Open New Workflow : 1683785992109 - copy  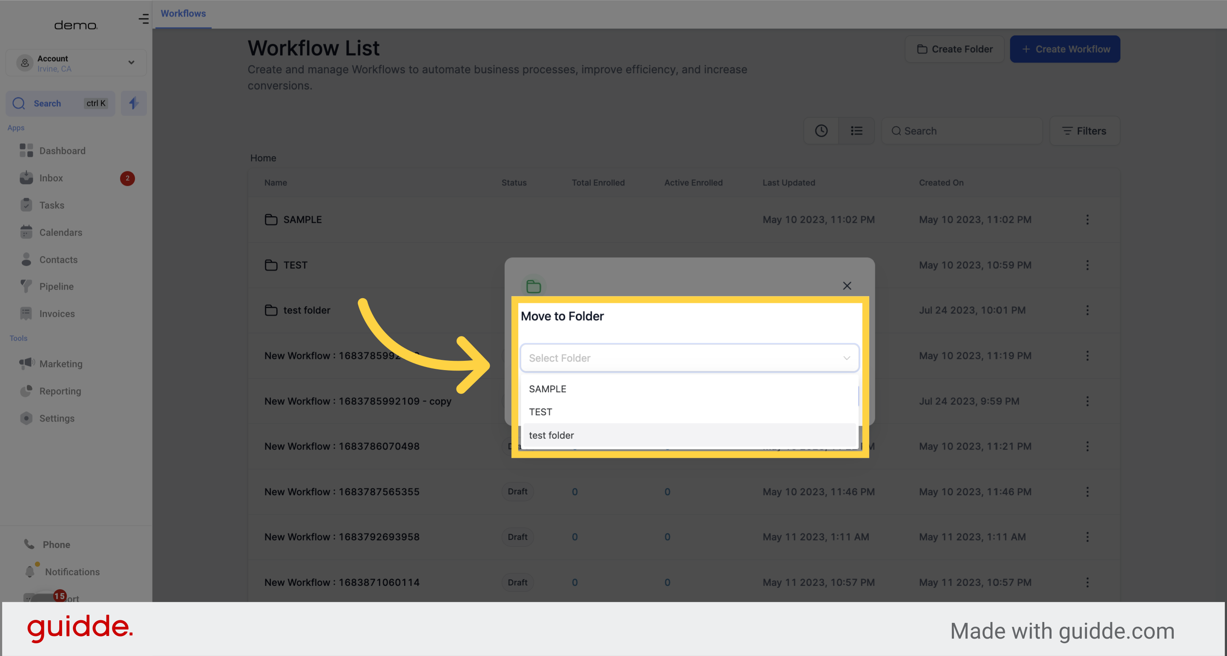(x=358, y=401)
